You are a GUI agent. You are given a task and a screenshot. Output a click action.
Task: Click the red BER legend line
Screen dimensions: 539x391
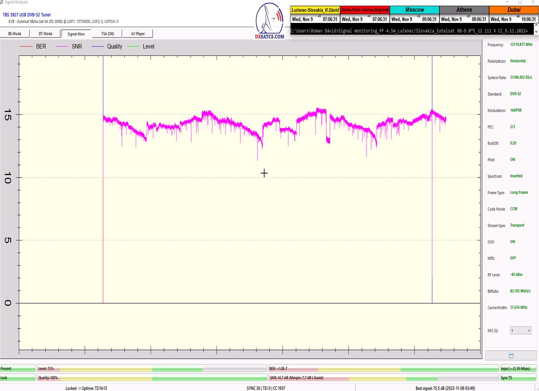pos(27,46)
